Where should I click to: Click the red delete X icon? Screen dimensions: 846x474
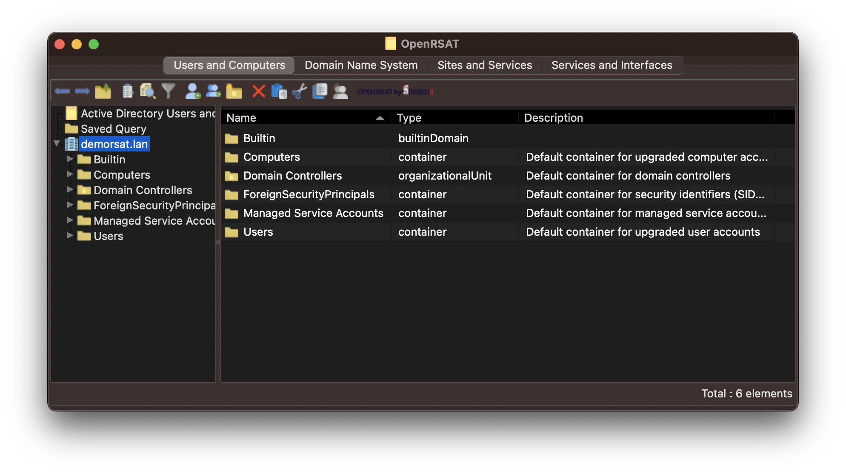click(258, 91)
